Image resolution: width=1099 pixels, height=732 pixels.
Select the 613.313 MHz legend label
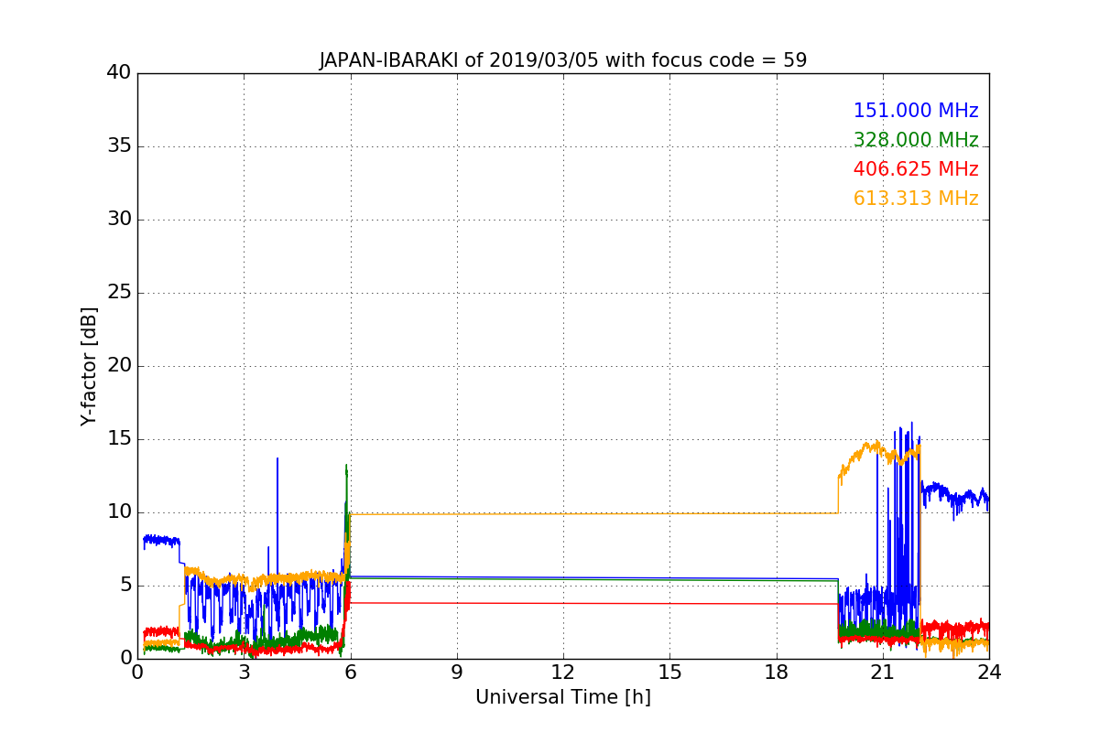[x=916, y=199]
